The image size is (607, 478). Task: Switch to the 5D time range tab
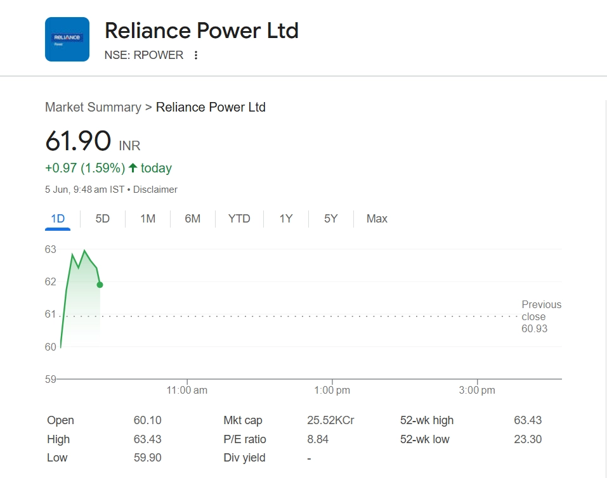(103, 219)
